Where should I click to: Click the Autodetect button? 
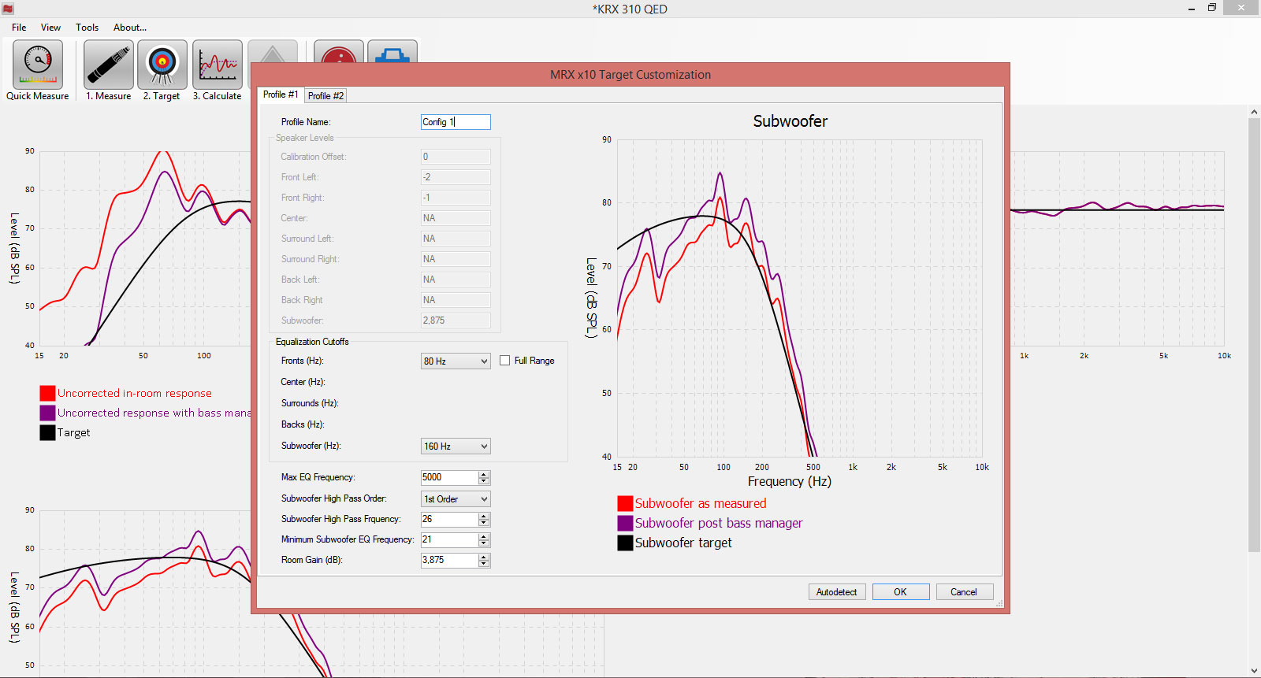coord(837,592)
